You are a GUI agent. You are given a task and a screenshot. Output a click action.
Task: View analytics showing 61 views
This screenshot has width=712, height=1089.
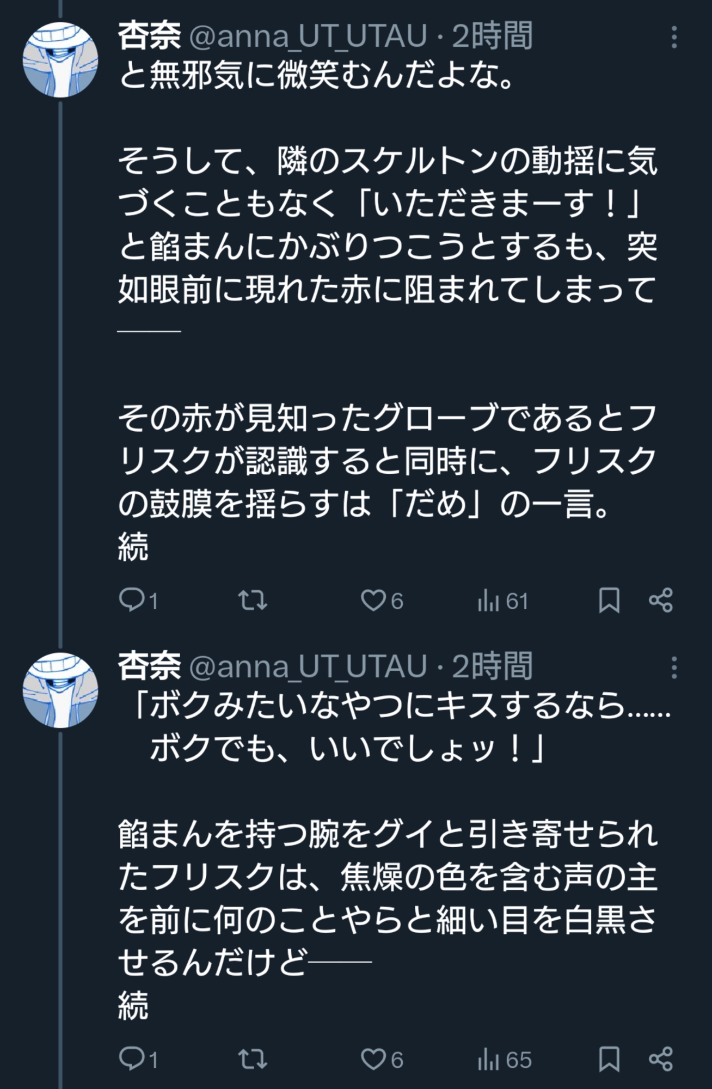tap(502, 601)
